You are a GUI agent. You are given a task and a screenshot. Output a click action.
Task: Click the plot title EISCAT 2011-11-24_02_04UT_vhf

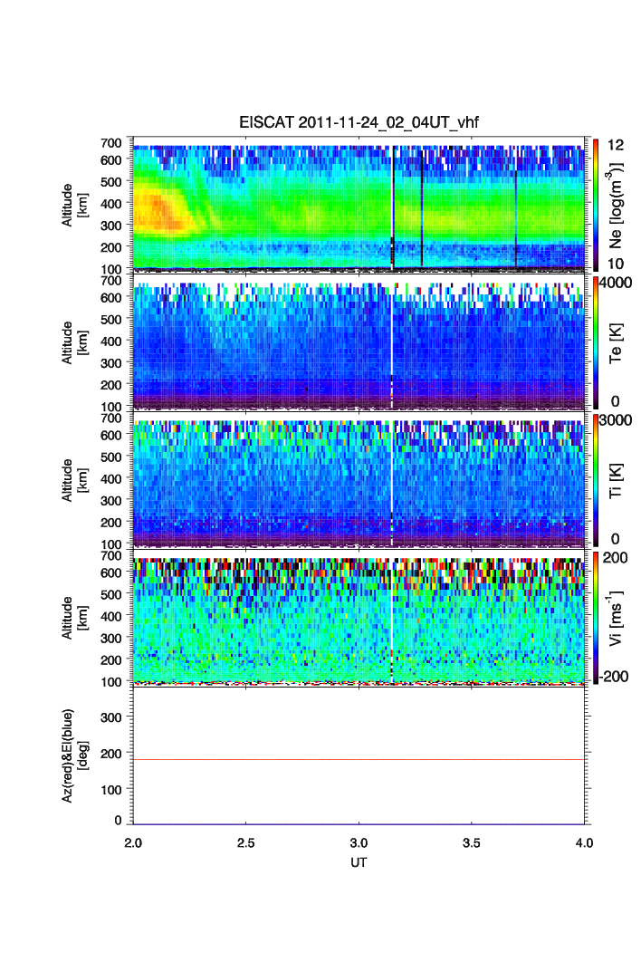(359, 122)
